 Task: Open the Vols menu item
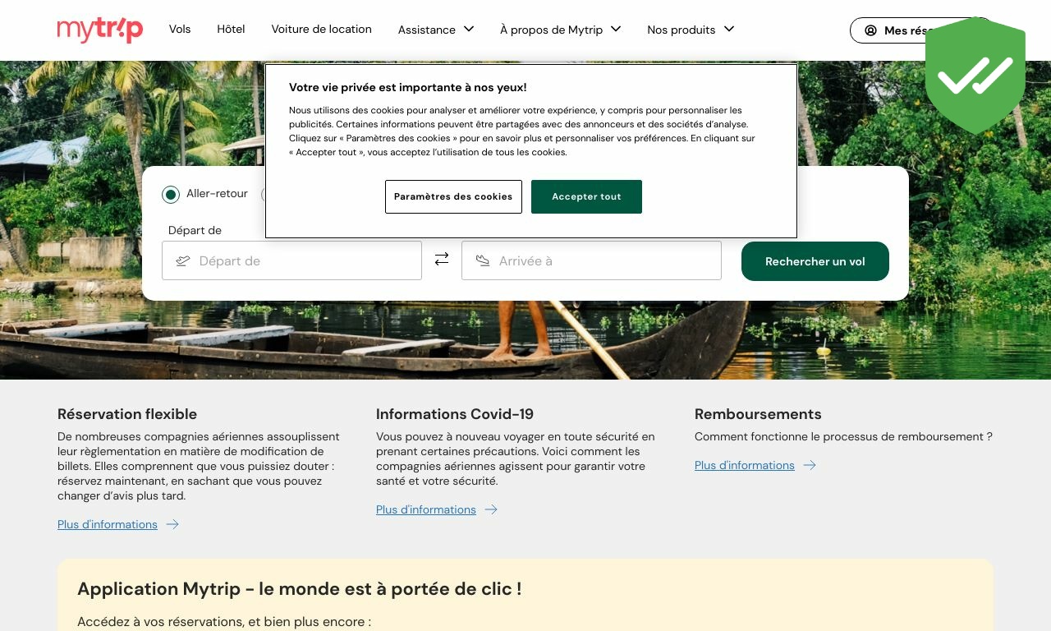[x=180, y=29]
